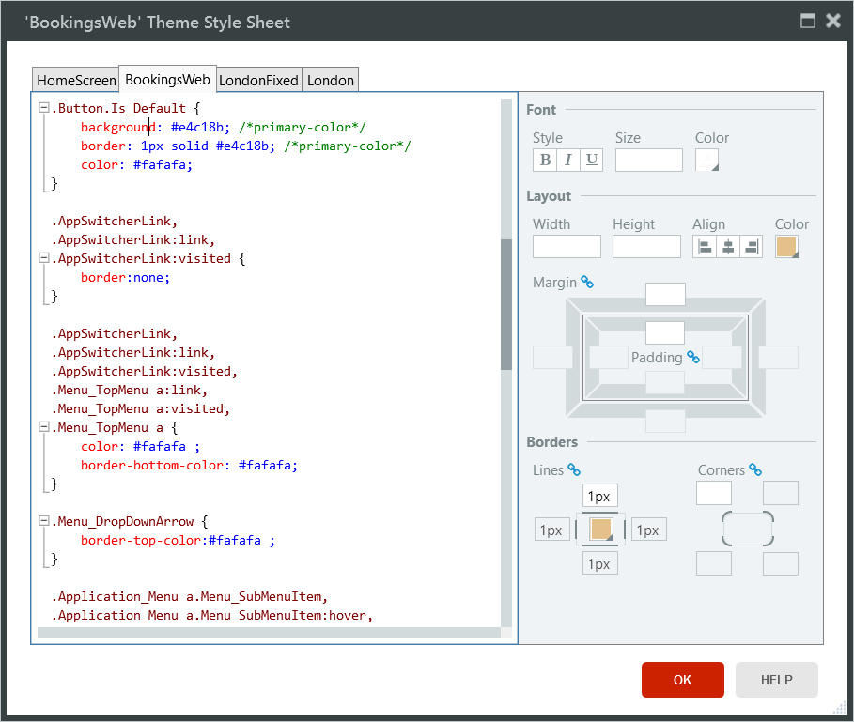Image resolution: width=854 pixels, height=722 pixels.
Task: Toggle linked border Corners values
Action: tap(757, 469)
